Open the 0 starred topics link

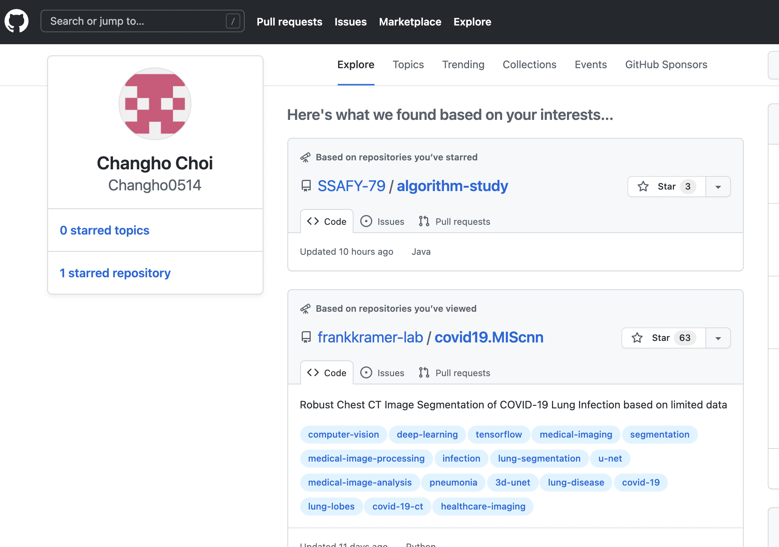coord(105,230)
